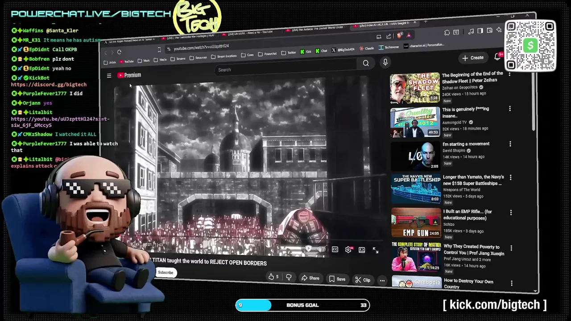Open options for Asmongold TV video

[x=509, y=109]
